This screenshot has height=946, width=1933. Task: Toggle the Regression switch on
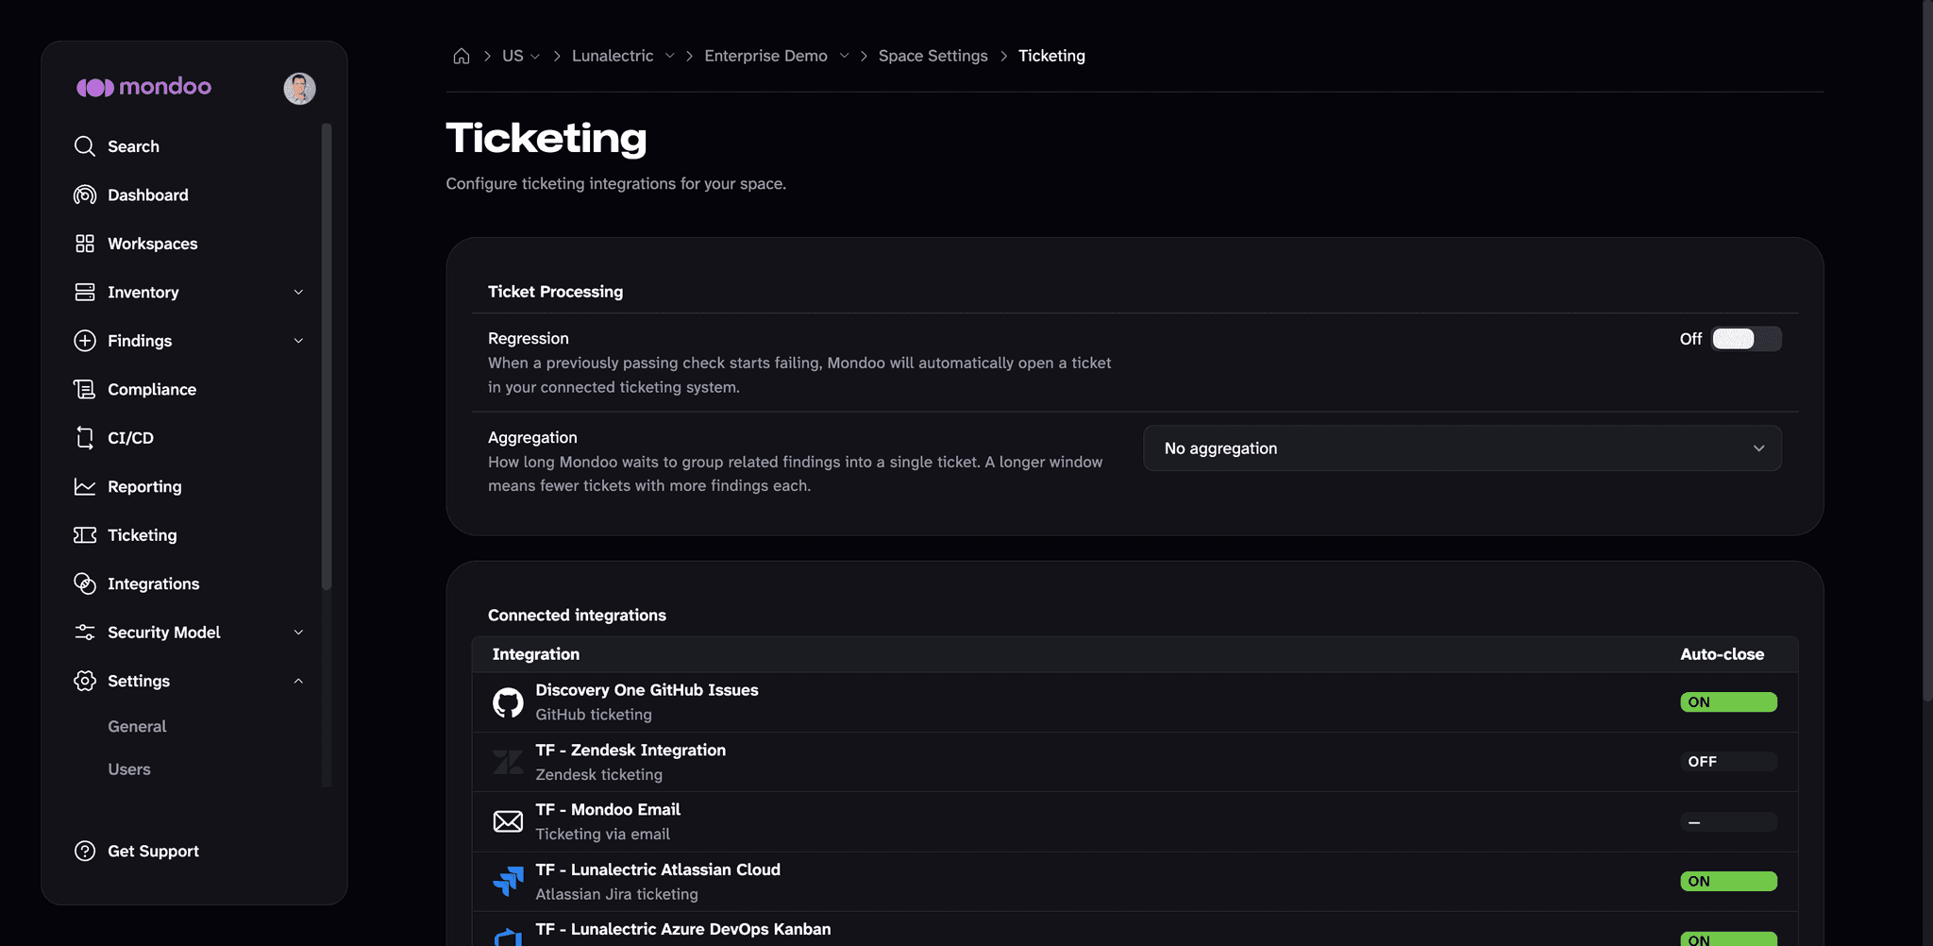[1746, 339]
